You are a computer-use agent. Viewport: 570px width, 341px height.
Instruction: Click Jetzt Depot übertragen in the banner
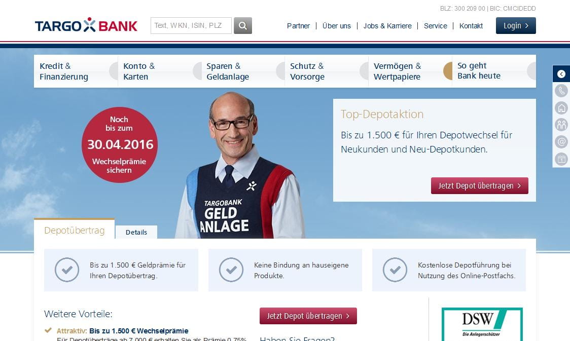pyautogui.click(x=480, y=185)
